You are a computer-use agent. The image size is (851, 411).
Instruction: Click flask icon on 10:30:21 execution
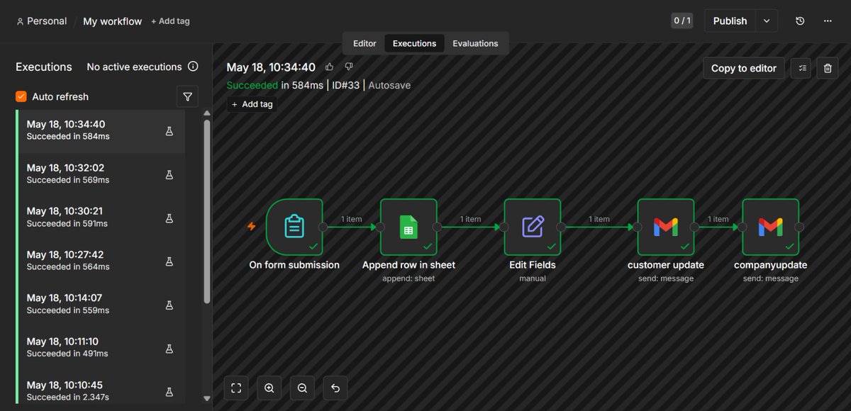(x=169, y=218)
